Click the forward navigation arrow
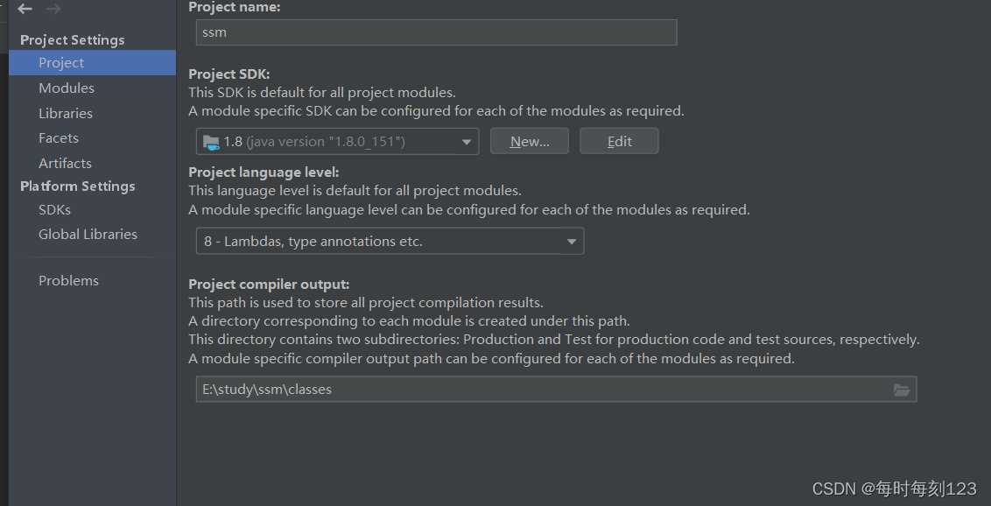This screenshot has width=991, height=506. 53,9
